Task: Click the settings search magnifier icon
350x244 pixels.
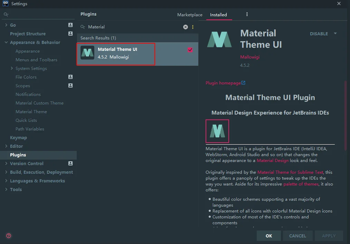Action: pos(6,15)
